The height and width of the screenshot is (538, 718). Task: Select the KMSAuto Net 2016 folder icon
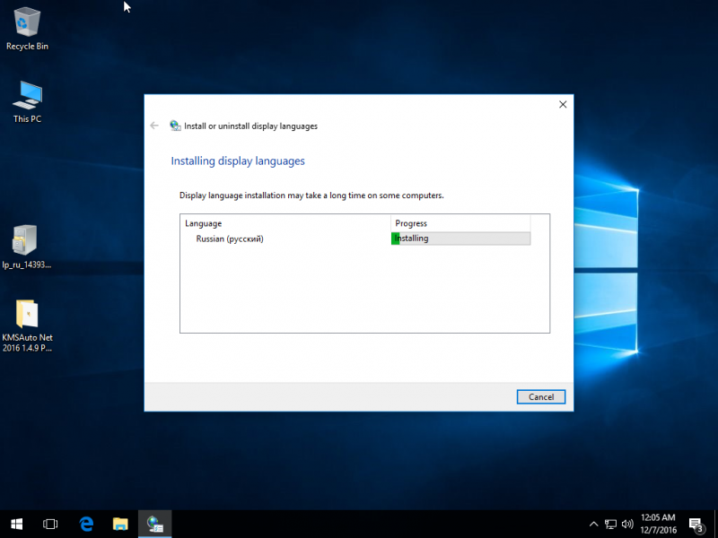[x=27, y=325]
